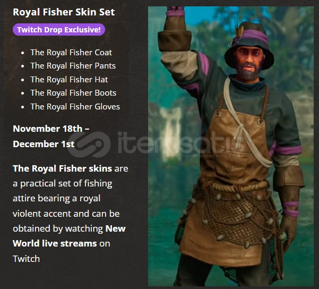Select The Royal Fisher Gloves list item
This screenshot has width=319, height=289.
[75, 107]
